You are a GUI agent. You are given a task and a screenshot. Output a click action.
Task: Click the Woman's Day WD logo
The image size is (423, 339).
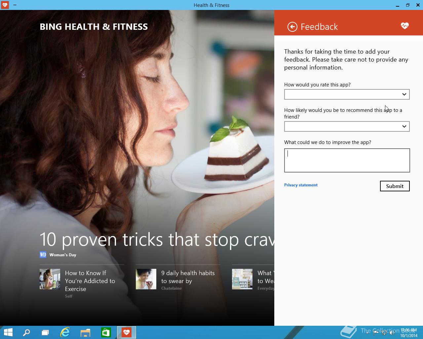pos(43,255)
